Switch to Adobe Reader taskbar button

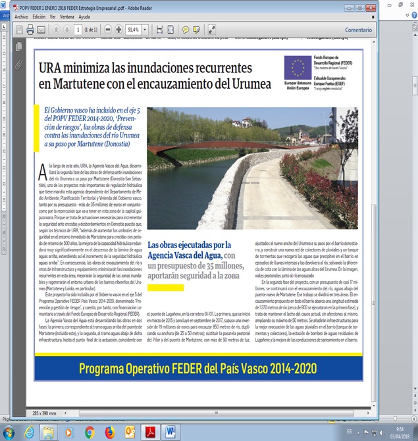(150, 432)
